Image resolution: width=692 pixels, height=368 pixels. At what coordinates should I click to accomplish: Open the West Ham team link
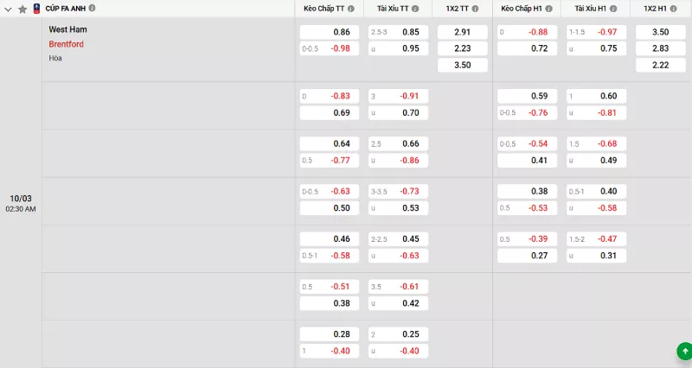pos(67,29)
